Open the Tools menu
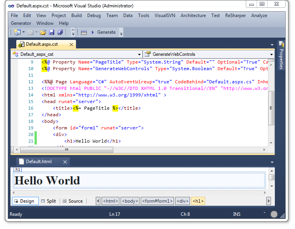This screenshot has width=295, height=229. [143, 15]
